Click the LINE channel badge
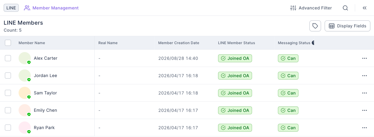 coord(11,8)
